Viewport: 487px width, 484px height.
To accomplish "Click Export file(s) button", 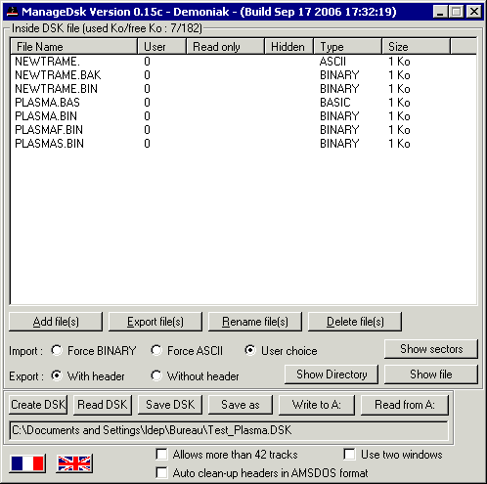I will tap(155, 322).
